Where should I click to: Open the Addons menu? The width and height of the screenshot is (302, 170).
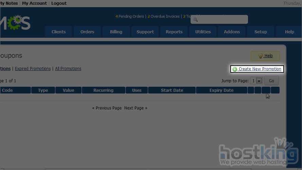[232, 32]
